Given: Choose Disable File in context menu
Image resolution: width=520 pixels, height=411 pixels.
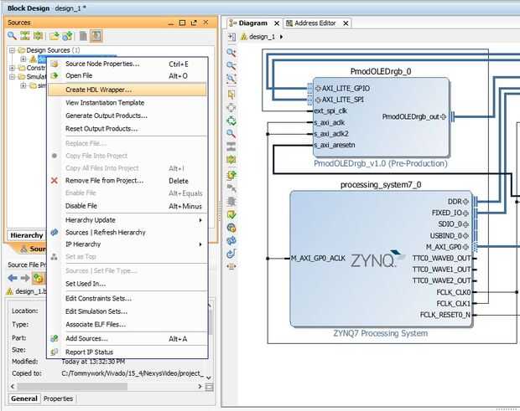Looking at the screenshot, I should 127,206.
